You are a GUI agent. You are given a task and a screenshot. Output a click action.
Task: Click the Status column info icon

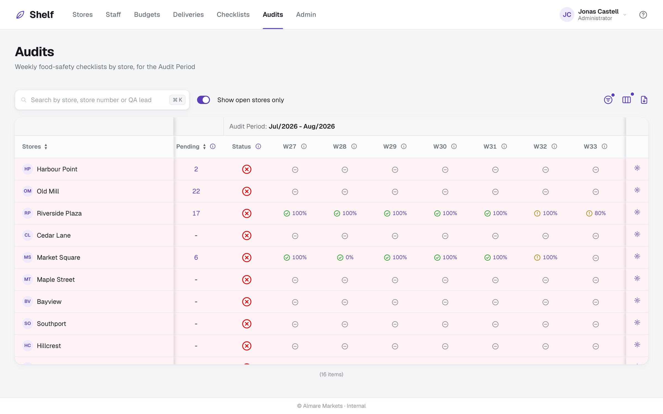pos(258,146)
